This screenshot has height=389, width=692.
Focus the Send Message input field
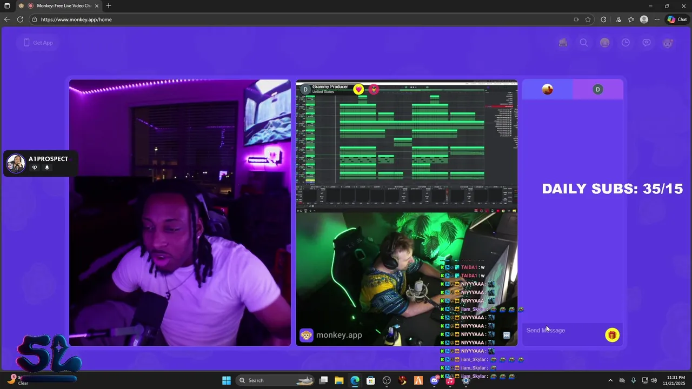click(562, 330)
